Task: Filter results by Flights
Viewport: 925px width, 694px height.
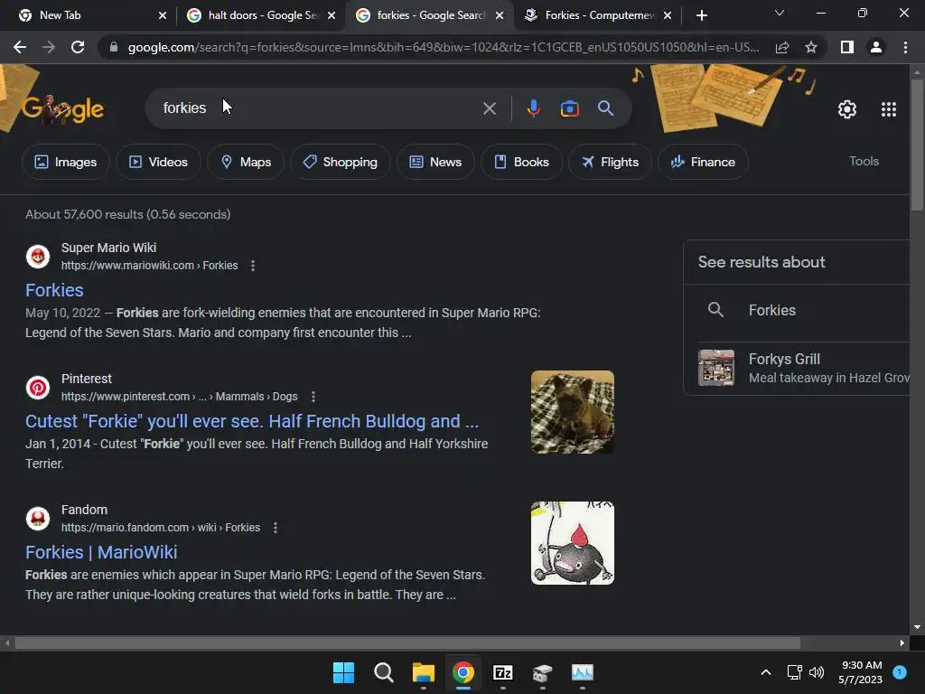Action: 610,162
